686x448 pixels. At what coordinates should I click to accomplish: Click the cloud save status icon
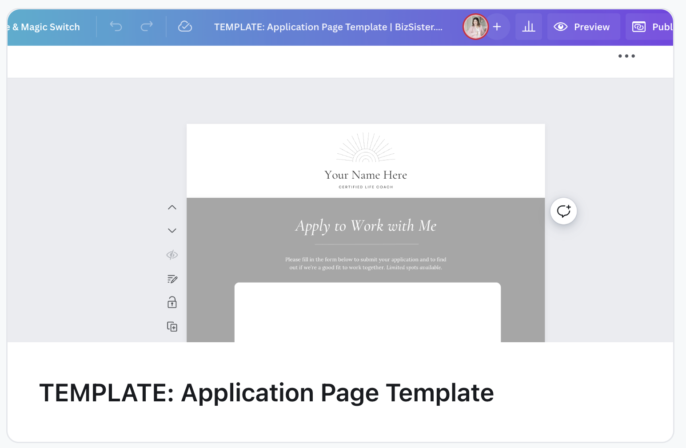[185, 27]
